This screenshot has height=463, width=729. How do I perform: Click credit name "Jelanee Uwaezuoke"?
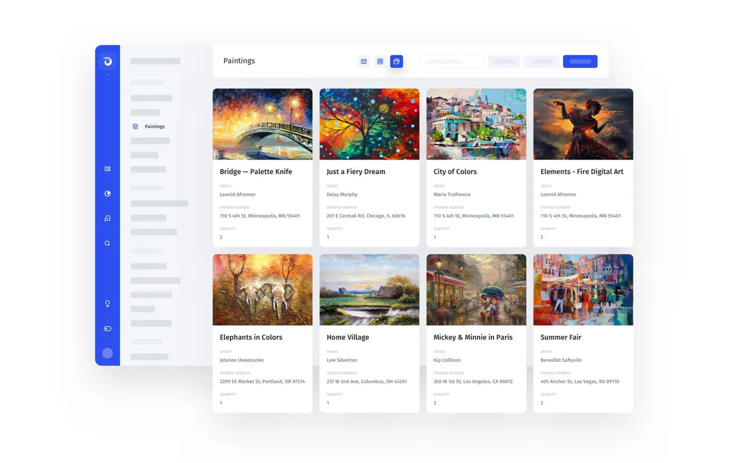coord(241,360)
